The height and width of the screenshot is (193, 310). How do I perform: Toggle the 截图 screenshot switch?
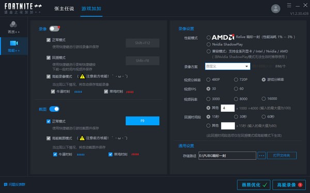(54, 109)
